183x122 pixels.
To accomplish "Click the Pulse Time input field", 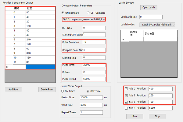I will coord(94,65).
